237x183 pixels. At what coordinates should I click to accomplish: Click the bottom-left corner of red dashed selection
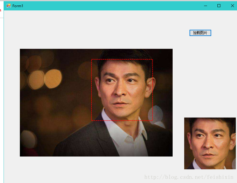coord(91,121)
